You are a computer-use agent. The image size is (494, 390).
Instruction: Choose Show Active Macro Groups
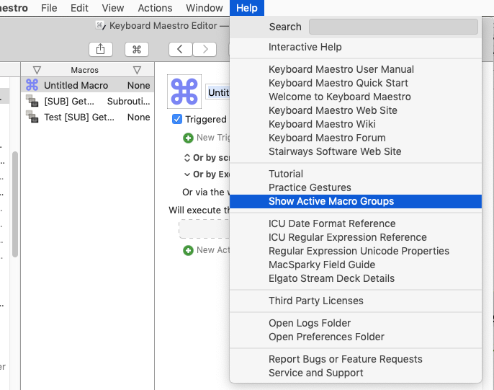coord(356,201)
